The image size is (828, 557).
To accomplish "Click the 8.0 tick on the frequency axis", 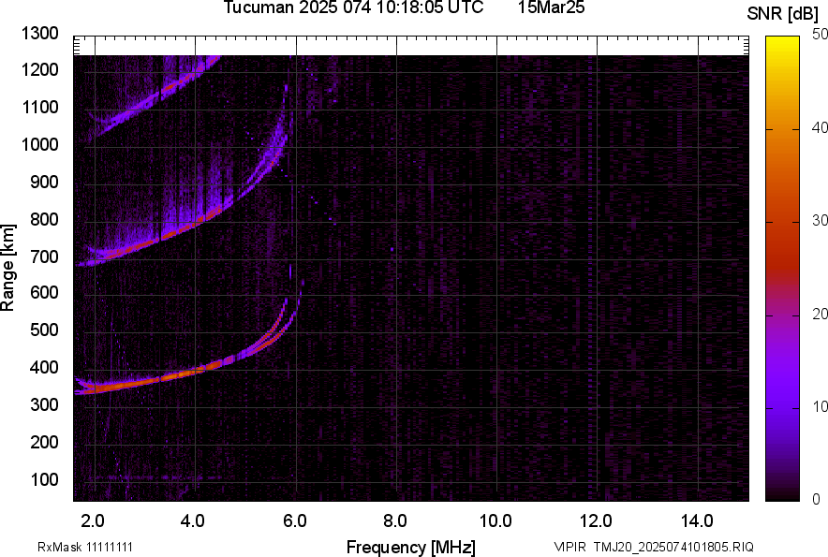I will [x=395, y=520].
